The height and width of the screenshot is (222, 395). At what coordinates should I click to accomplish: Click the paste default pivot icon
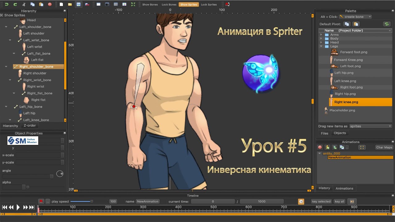(x=356, y=24)
